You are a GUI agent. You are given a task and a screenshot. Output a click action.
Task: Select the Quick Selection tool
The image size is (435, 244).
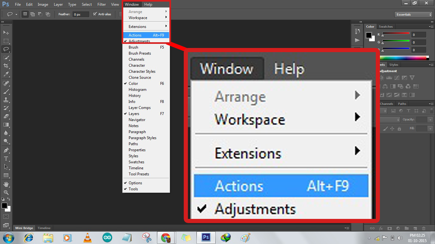[6, 58]
